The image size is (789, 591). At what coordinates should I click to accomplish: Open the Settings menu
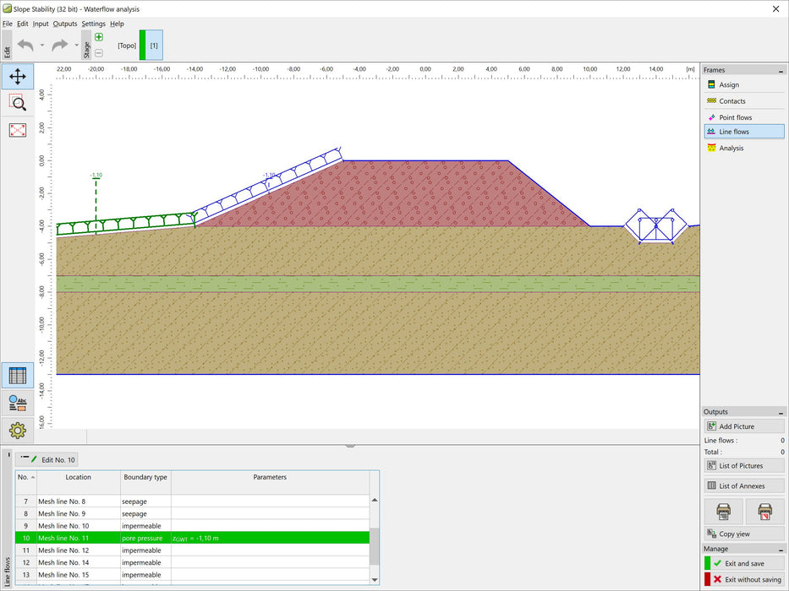(93, 24)
